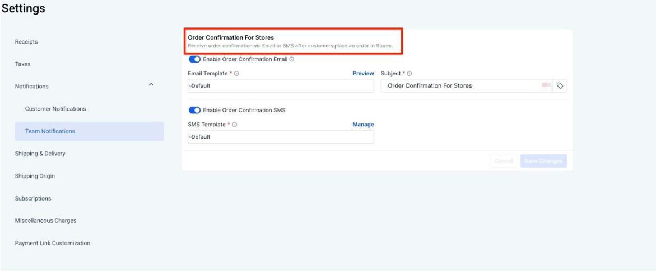This screenshot has width=656, height=272.
Task: Click the tag icon in Subject field
Action: coord(560,86)
